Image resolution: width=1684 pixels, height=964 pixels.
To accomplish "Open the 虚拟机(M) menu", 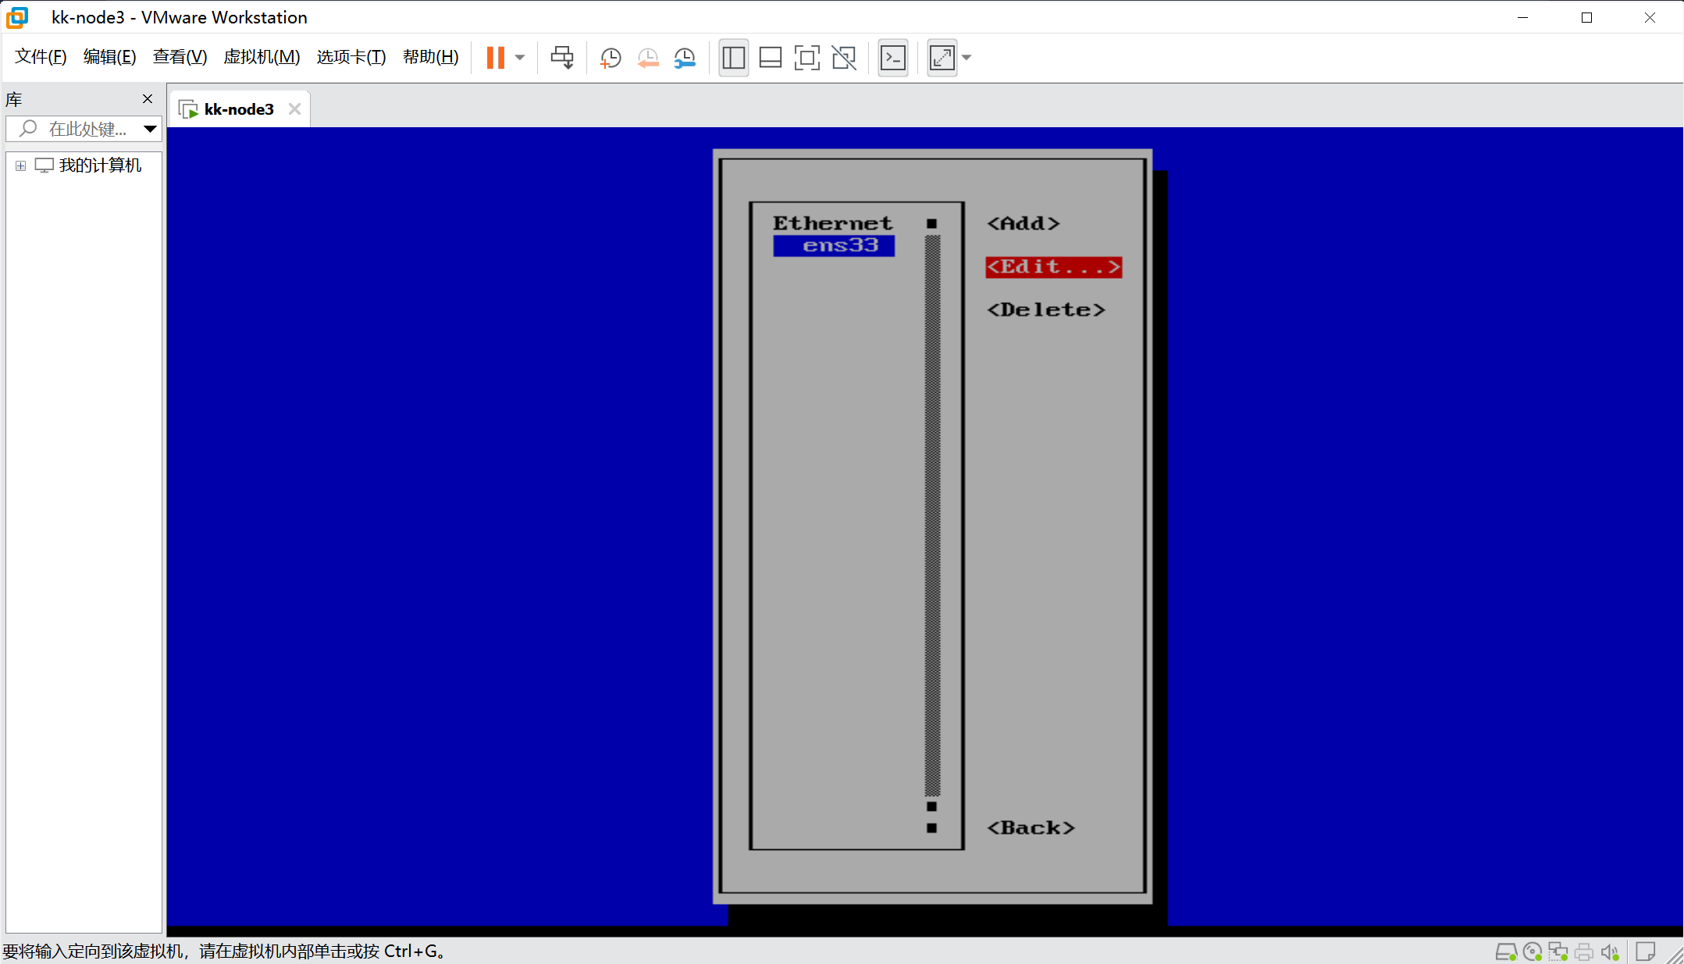I will [x=262, y=57].
